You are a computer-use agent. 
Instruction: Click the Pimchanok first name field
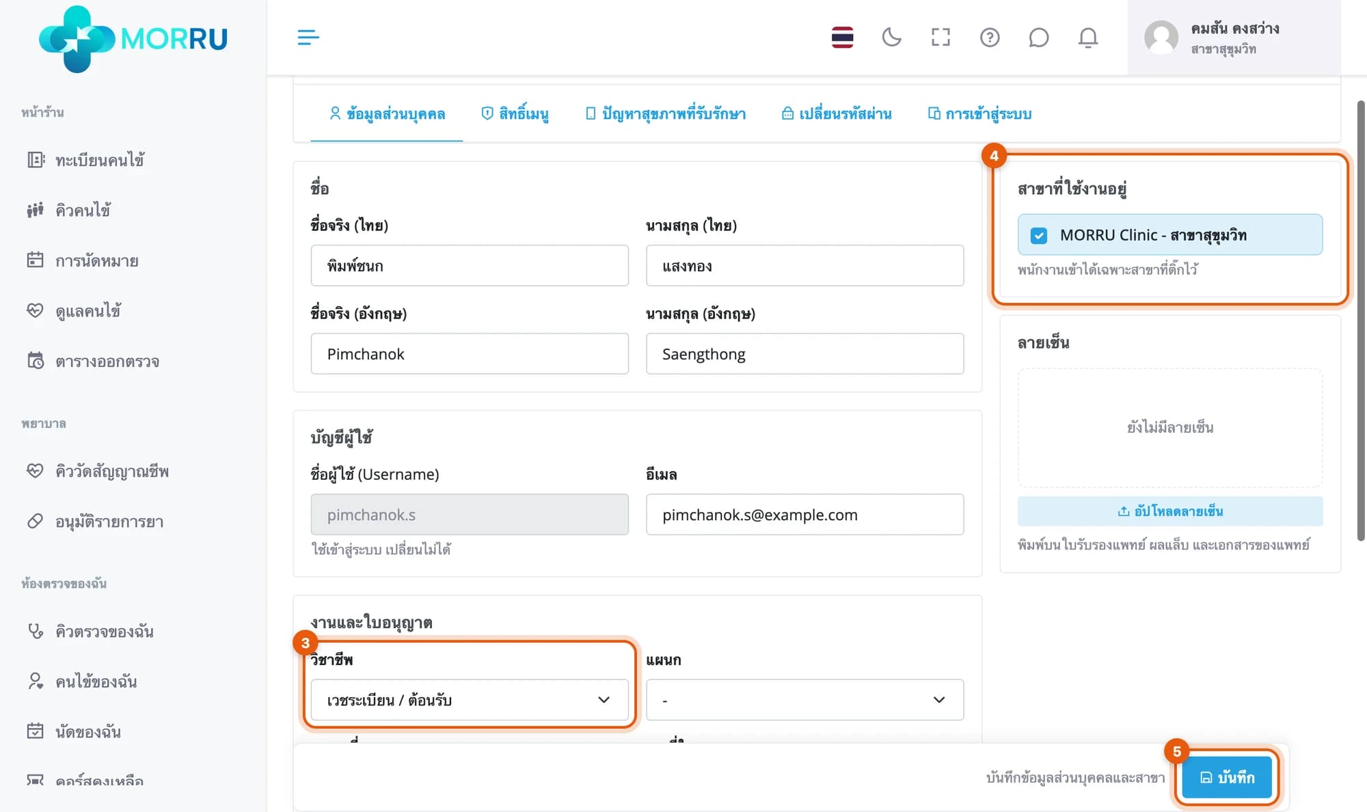[470, 353]
